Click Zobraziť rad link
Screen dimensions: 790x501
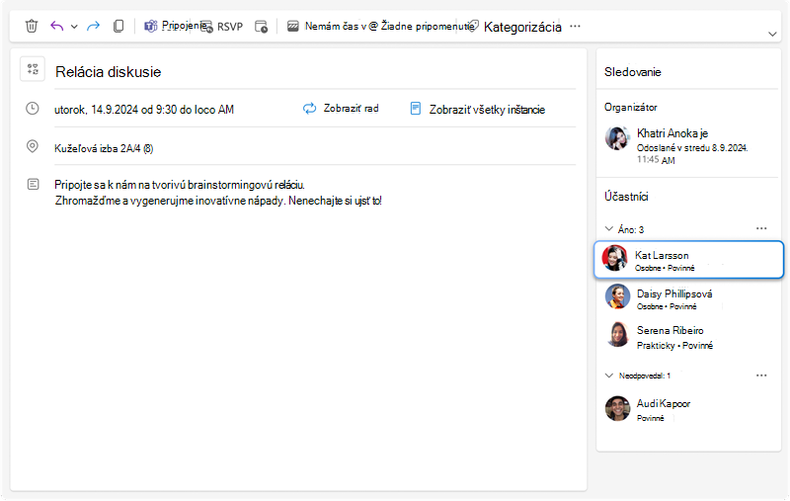[341, 109]
